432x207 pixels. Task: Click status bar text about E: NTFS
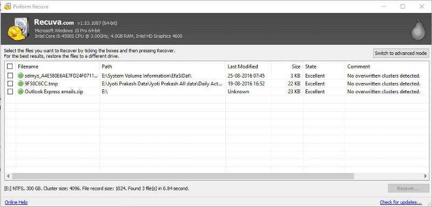97,189
